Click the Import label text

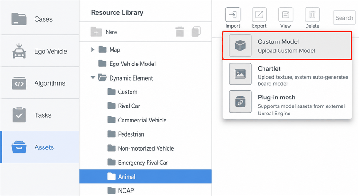233,26
